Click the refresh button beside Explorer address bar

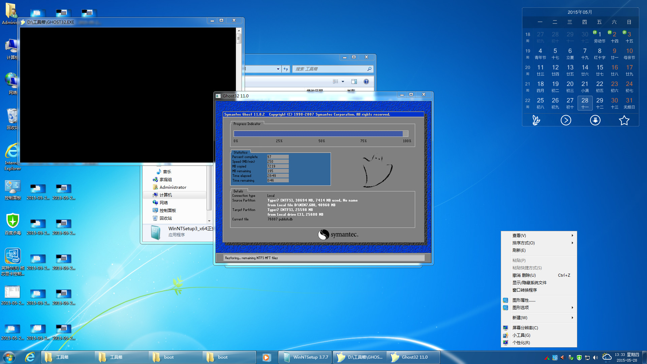tap(286, 69)
